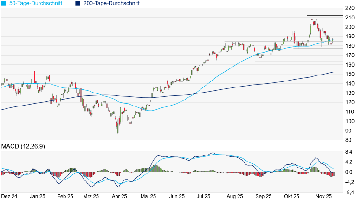
Task: Select the Jul 25 date label
Action: pyautogui.click(x=205, y=196)
